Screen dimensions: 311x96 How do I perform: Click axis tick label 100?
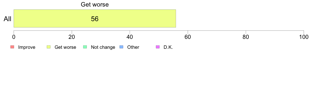pos(304,37)
